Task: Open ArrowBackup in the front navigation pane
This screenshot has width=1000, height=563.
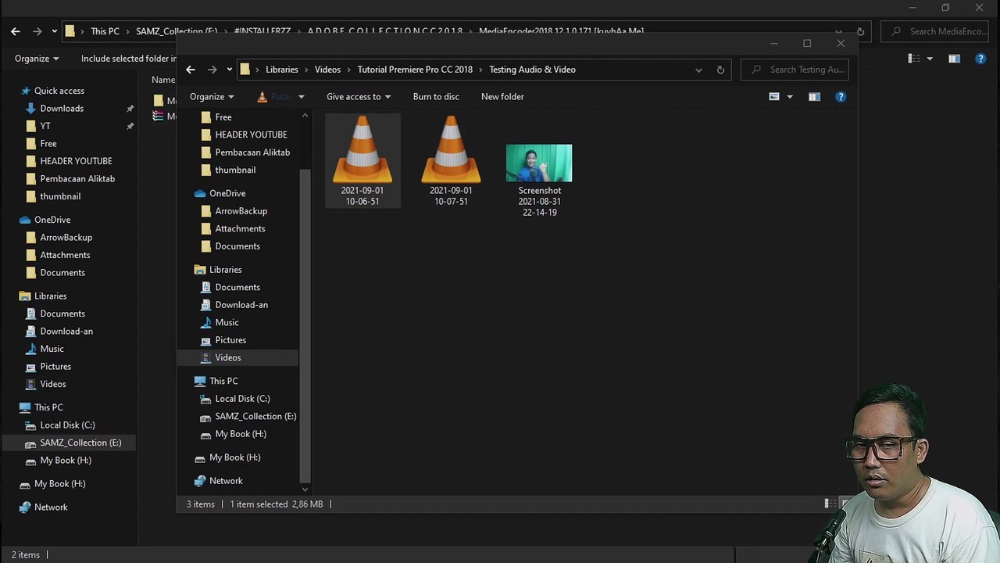Action: [241, 211]
